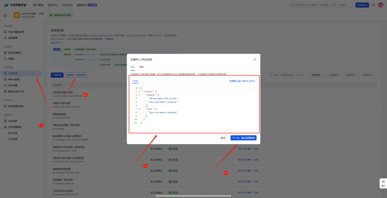This screenshot has width=387, height=198.
Task: Click 恢复默认值 link
Action: (235, 81)
